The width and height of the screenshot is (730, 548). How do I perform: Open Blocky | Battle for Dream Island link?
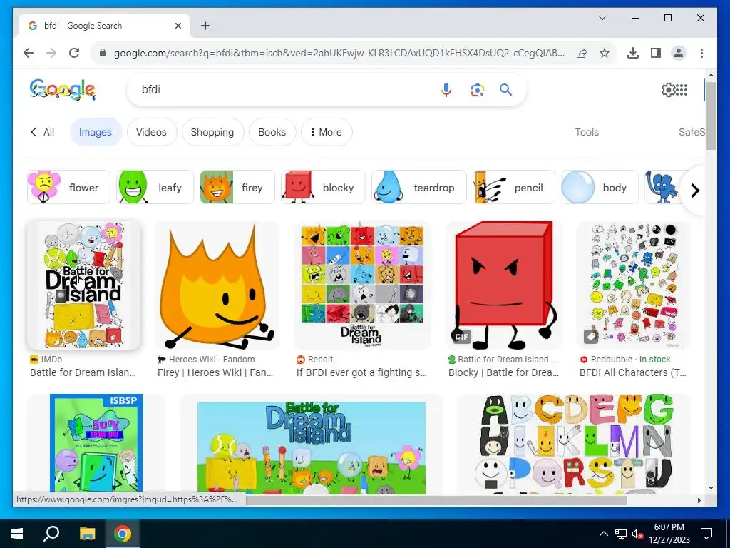[x=504, y=372]
